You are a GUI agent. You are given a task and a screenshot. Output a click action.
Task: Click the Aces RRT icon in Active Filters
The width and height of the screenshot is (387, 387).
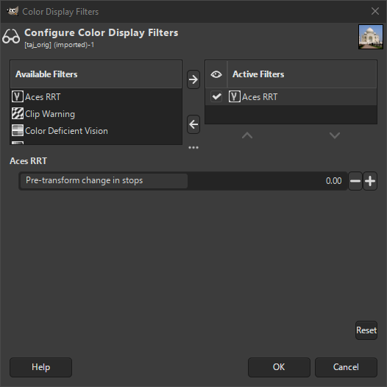click(235, 96)
